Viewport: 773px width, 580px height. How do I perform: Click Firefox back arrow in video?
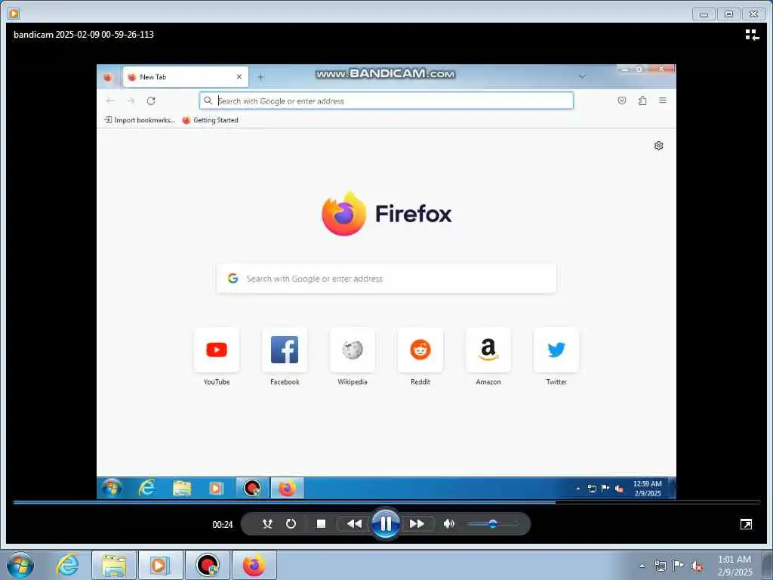click(110, 100)
